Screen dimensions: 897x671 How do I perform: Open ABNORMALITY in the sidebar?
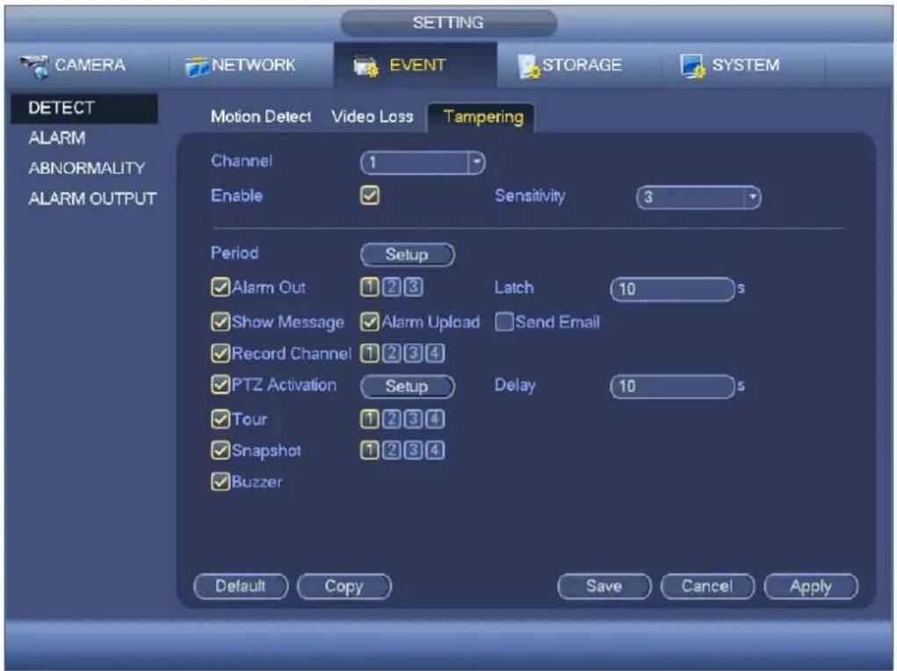coord(87,168)
